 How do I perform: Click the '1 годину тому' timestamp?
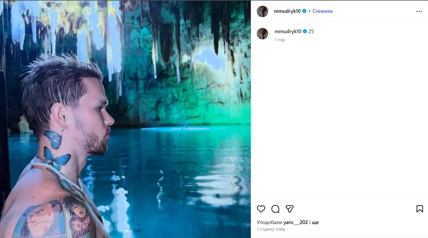point(271,229)
